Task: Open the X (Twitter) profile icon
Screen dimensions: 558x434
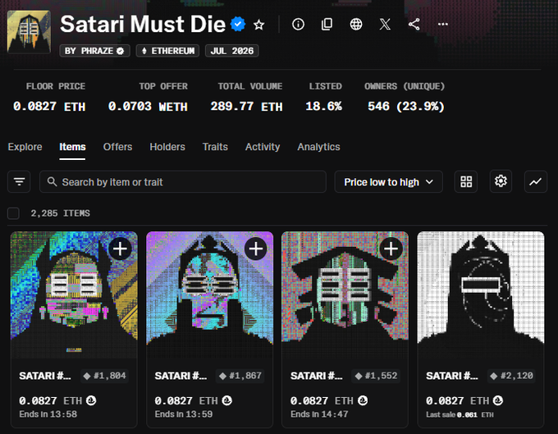Action: coord(385,24)
